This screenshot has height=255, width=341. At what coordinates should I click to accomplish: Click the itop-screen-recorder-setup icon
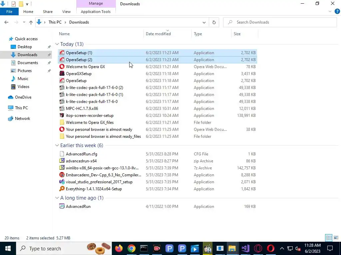click(x=62, y=115)
